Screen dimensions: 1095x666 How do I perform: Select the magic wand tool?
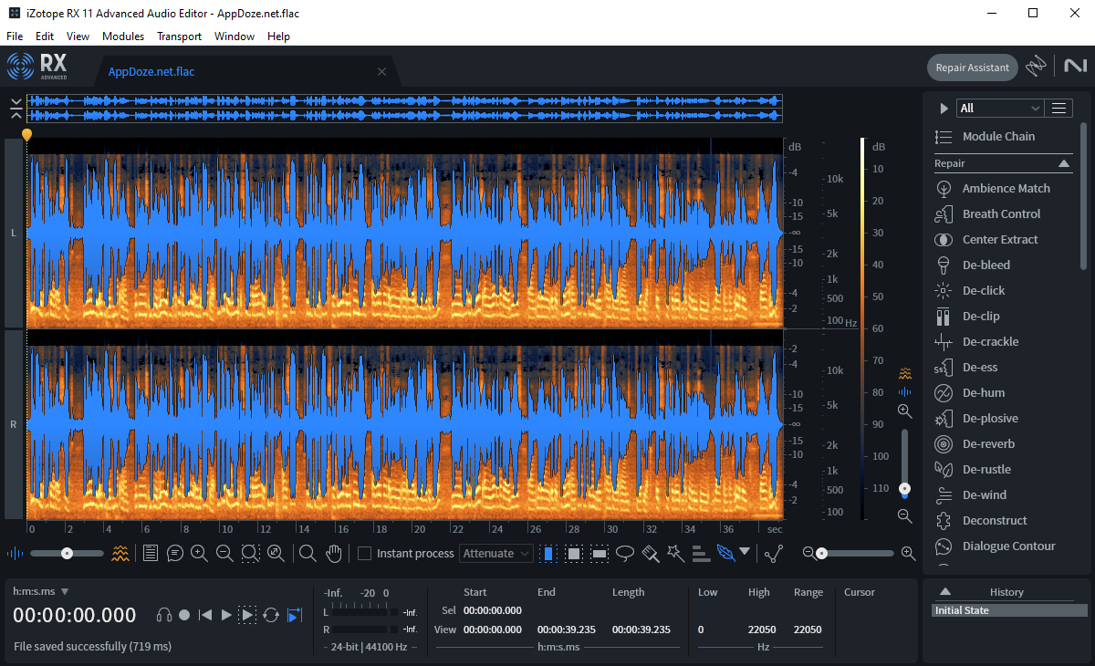tap(675, 553)
